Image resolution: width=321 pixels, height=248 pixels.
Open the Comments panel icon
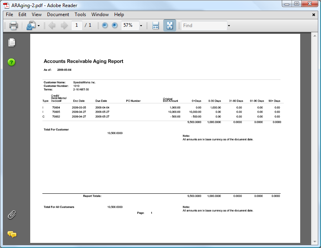(12, 234)
